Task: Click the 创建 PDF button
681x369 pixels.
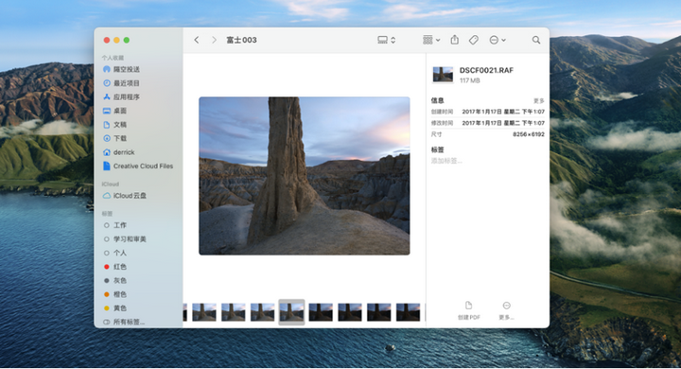Action: (468, 310)
